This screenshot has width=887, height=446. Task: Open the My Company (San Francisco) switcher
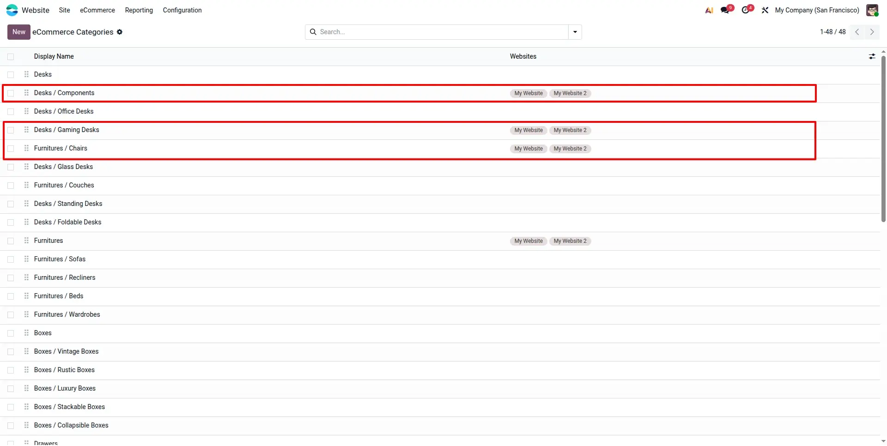pos(817,10)
